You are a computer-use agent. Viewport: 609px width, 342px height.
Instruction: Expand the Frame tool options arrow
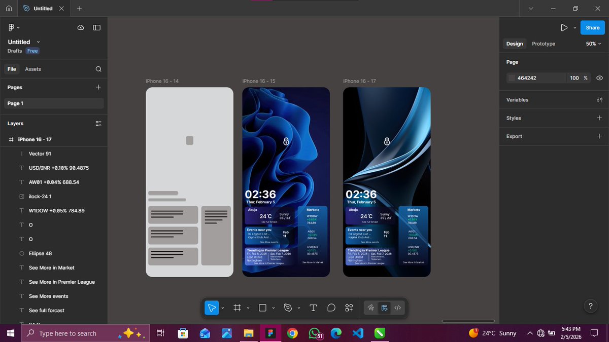click(248, 308)
